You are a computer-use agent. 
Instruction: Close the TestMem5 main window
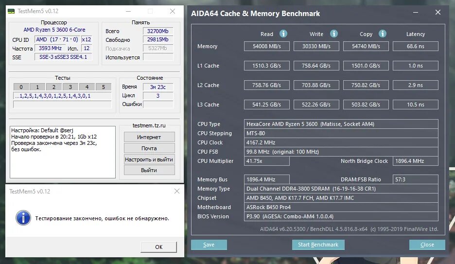(x=173, y=11)
